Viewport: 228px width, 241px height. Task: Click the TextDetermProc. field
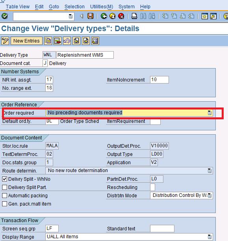49,154
